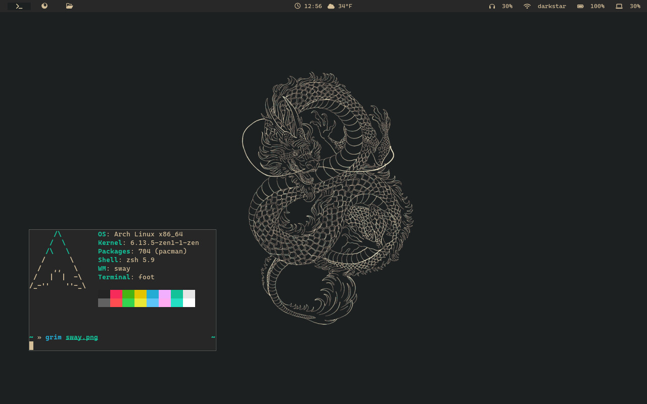Click the headphones volume icon

(x=492, y=6)
